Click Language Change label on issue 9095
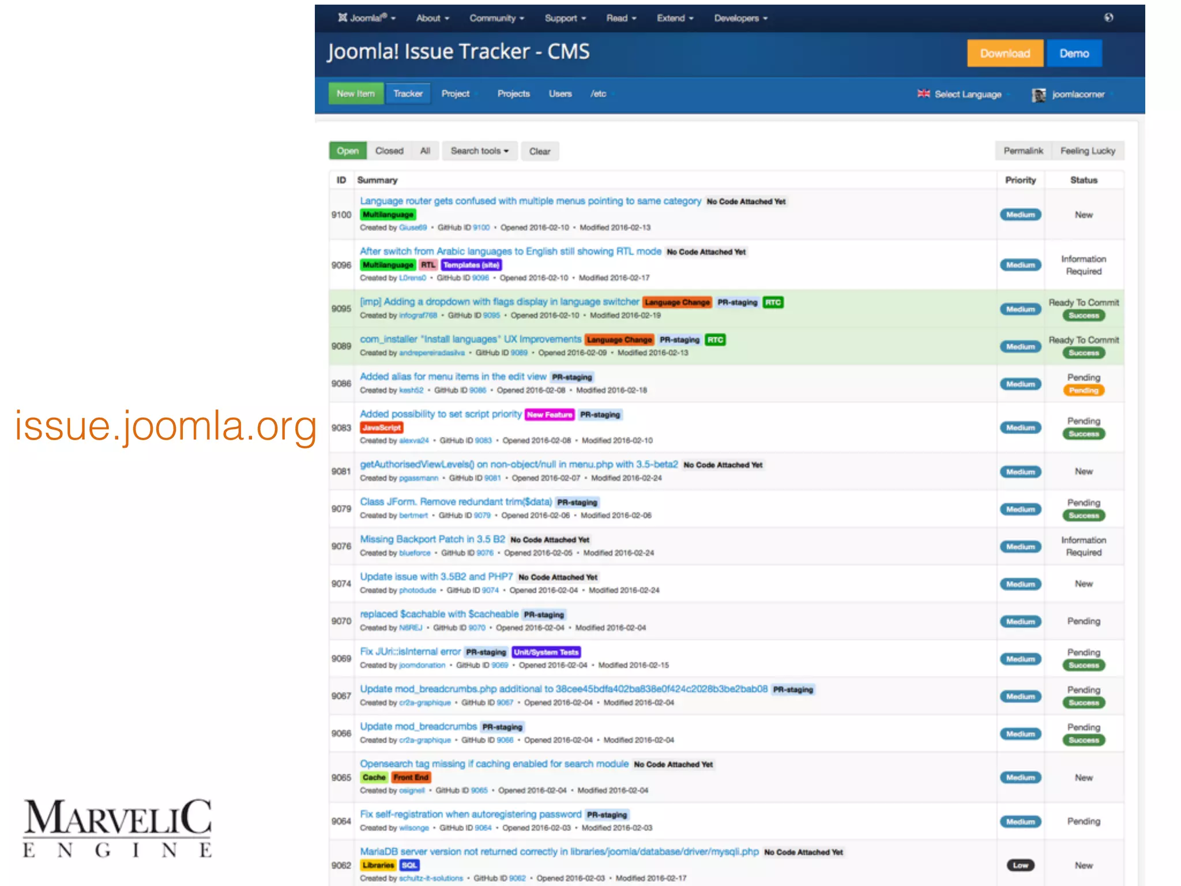The image size is (1181, 886). point(677,302)
